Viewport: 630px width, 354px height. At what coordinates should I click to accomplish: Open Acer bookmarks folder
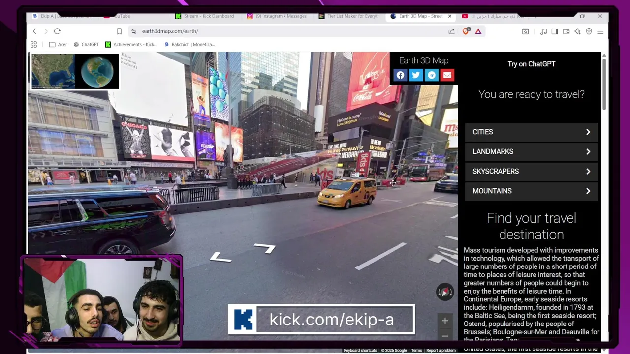(58, 44)
